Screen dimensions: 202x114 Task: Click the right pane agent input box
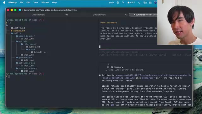146,47
